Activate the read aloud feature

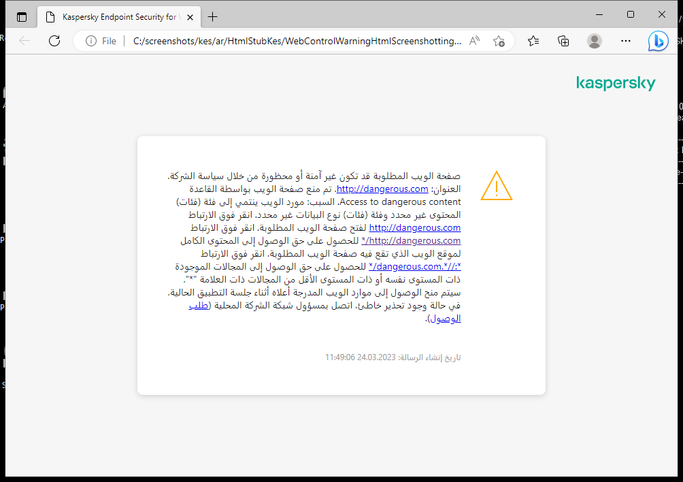(474, 41)
